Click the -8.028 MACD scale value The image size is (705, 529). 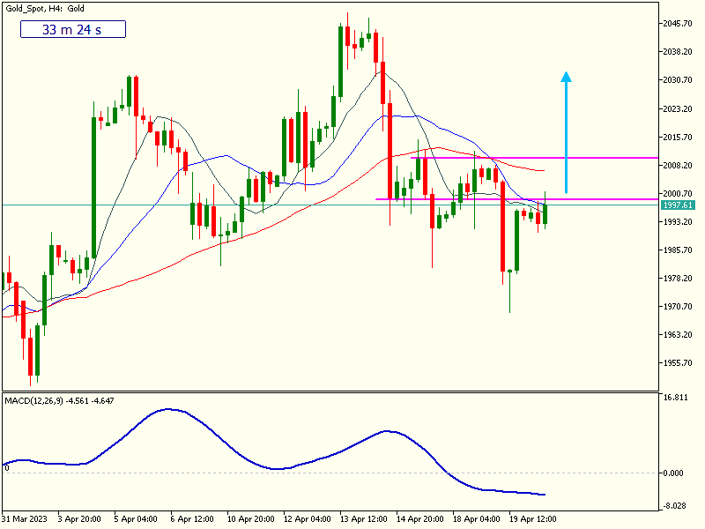click(x=676, y=505)
